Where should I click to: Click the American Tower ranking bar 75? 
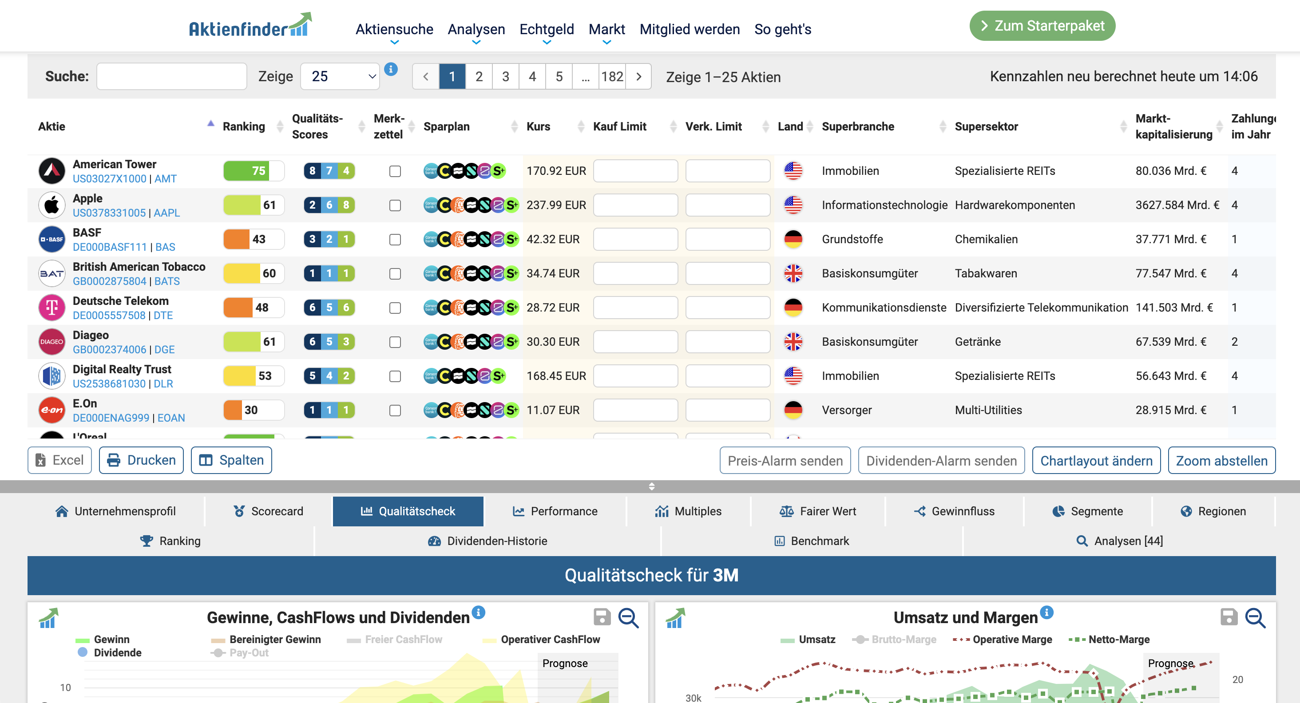(x=254, y=171)
